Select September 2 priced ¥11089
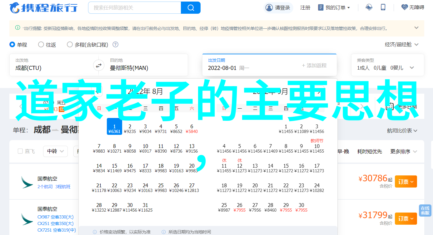Screen dimensions: 433x235 click(301, 129)
